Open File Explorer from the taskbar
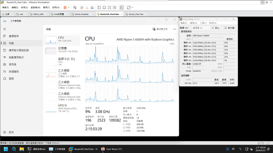Image resolution: width=273 pixels, height=153 pixels. coord(22,149)
